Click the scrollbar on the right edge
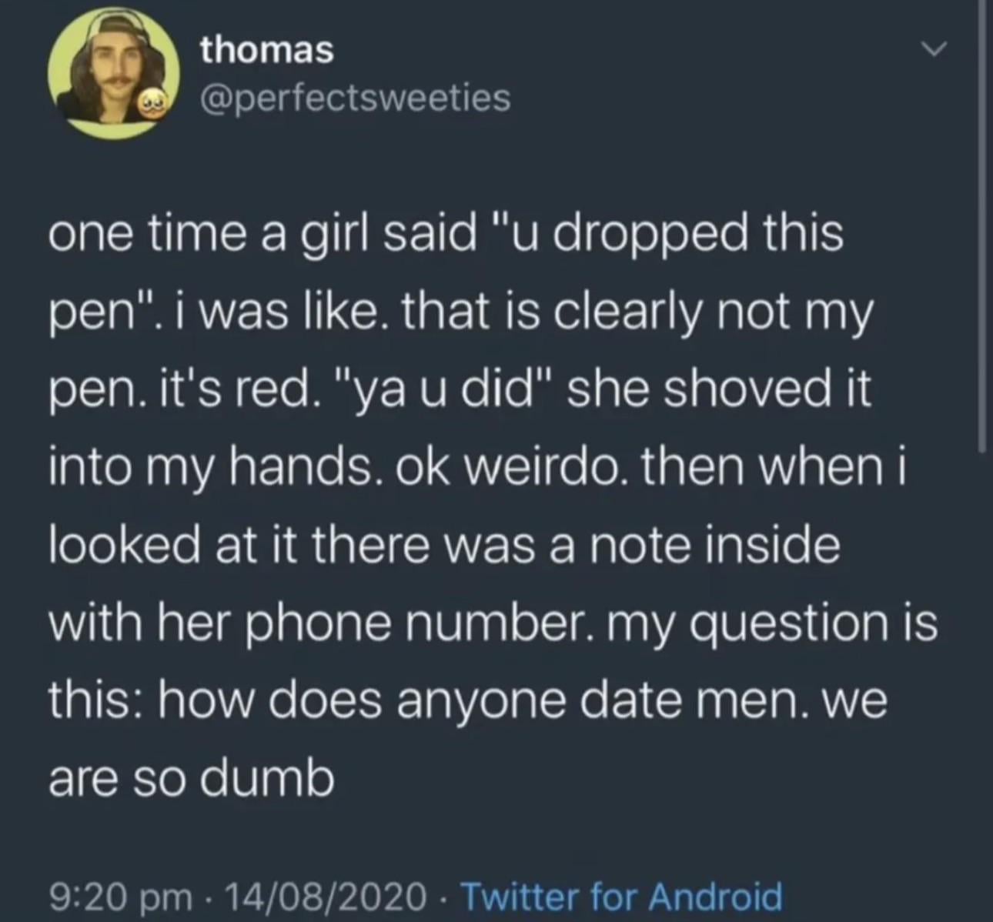Viewport: 993px width, 922px height. (981, 231)
